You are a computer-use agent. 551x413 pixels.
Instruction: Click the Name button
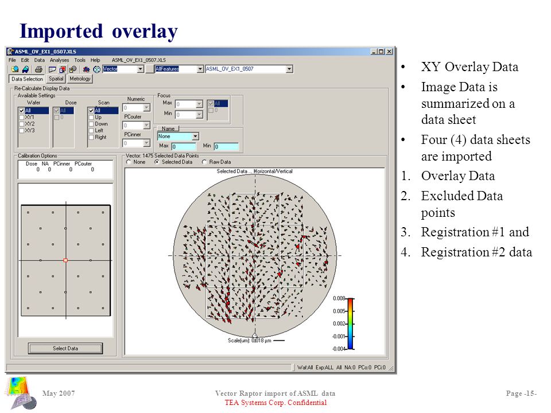pyautogui.click(x=168, y=128)
